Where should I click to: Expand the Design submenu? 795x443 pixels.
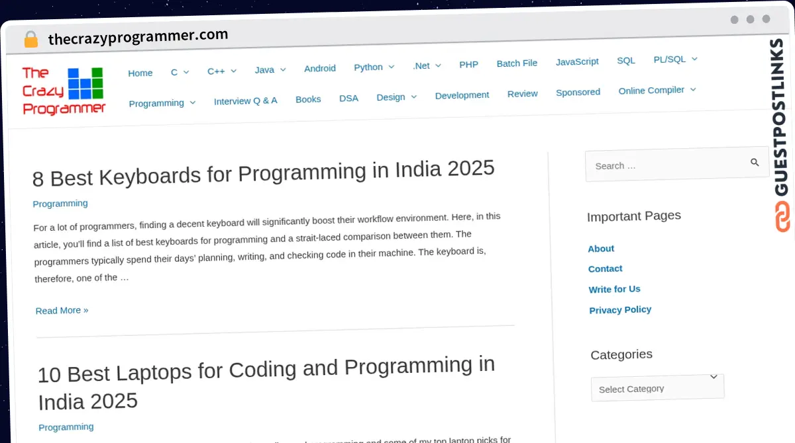click(396, 97)
